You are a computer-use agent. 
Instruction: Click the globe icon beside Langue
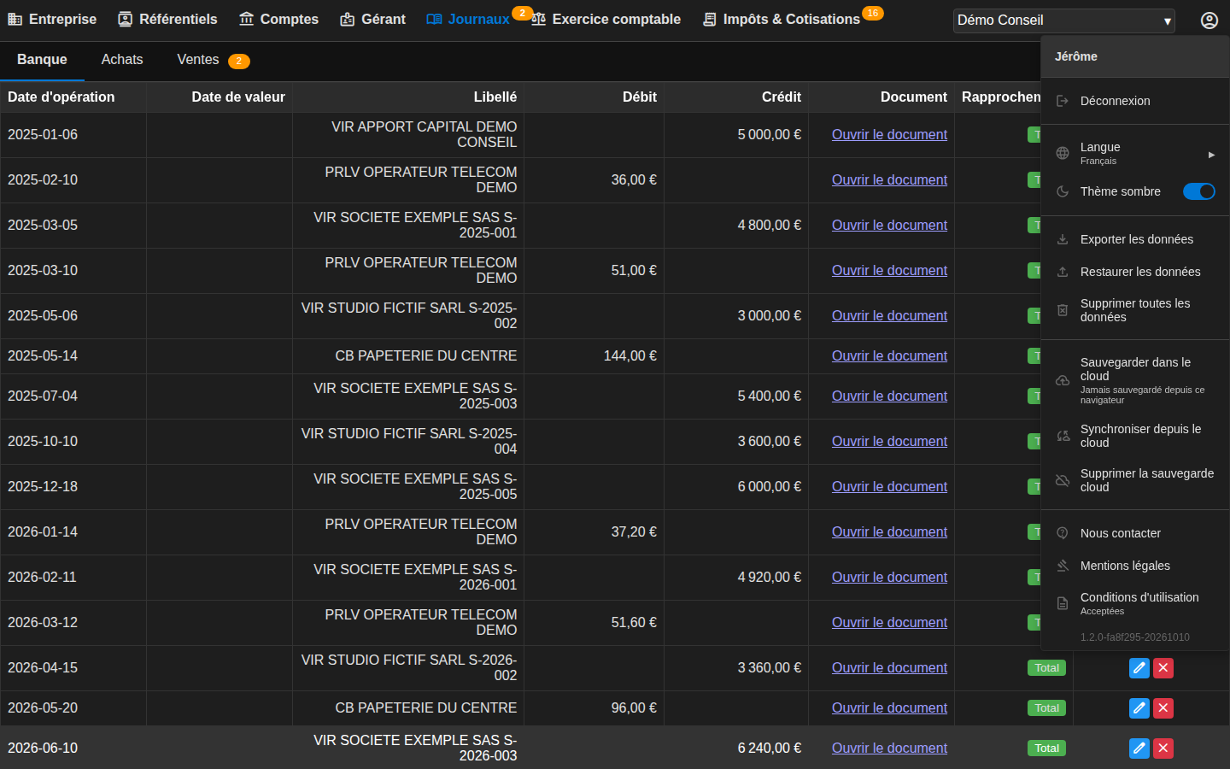point(1063,153)
